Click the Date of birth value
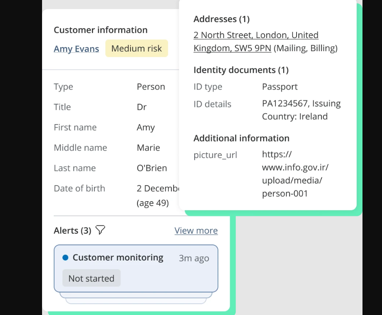The image size is (382, 315). click(x=157, y=195)
